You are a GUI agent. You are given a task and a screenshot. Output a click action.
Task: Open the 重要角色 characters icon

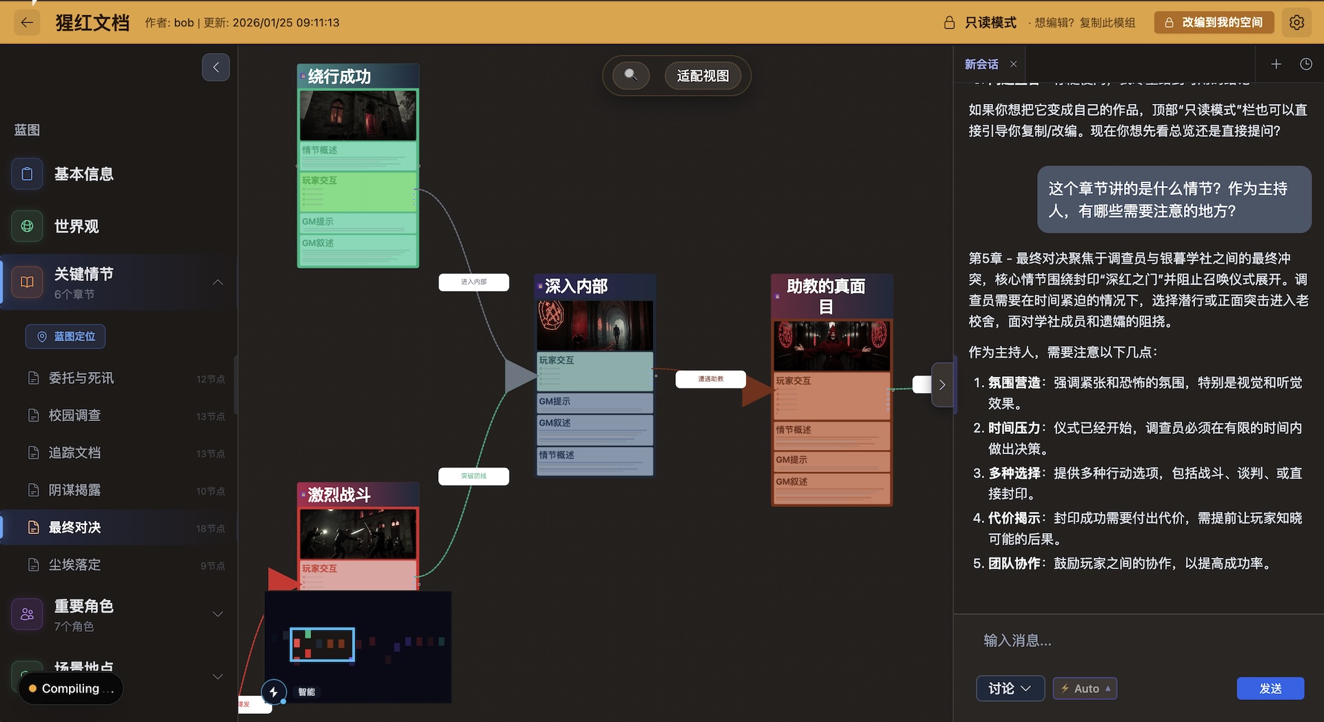(27, 614)
